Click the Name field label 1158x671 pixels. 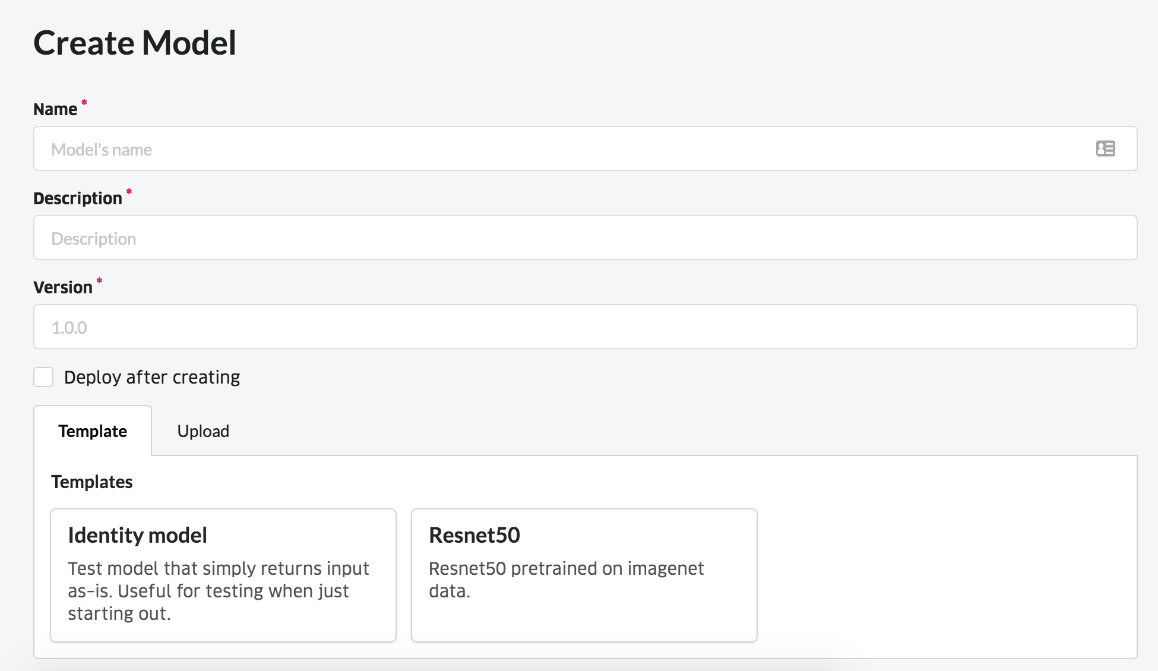coord(55,109)
